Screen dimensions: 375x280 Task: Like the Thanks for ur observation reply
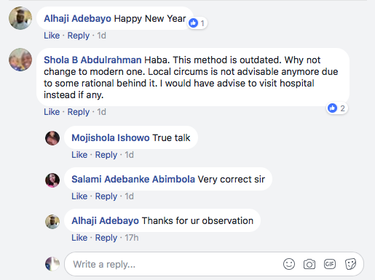(79, 238)
